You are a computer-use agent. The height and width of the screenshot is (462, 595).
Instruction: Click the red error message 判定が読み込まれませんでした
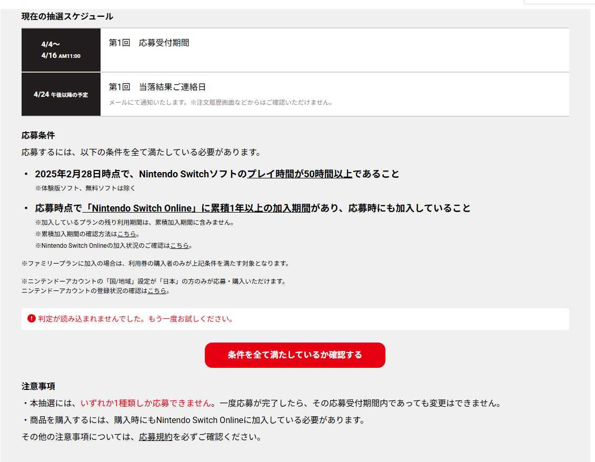135,319
